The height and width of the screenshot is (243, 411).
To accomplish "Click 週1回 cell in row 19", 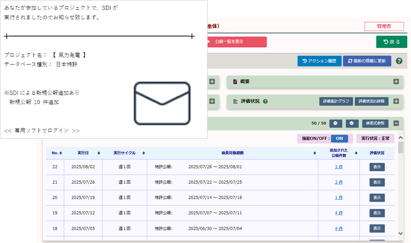I will point(124,213).
